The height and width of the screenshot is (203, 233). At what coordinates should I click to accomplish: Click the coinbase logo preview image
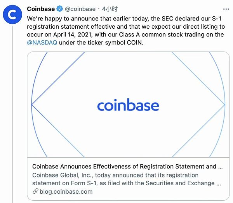coord(128,105)
